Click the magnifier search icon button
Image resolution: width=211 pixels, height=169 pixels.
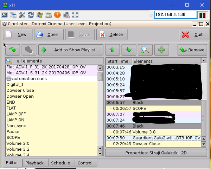tap(145, 50)
